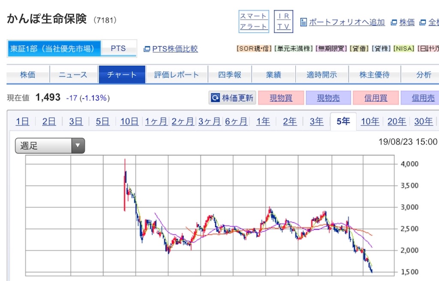
Task: Select the 2ヶ月 chart period
Action: (183, 121)
